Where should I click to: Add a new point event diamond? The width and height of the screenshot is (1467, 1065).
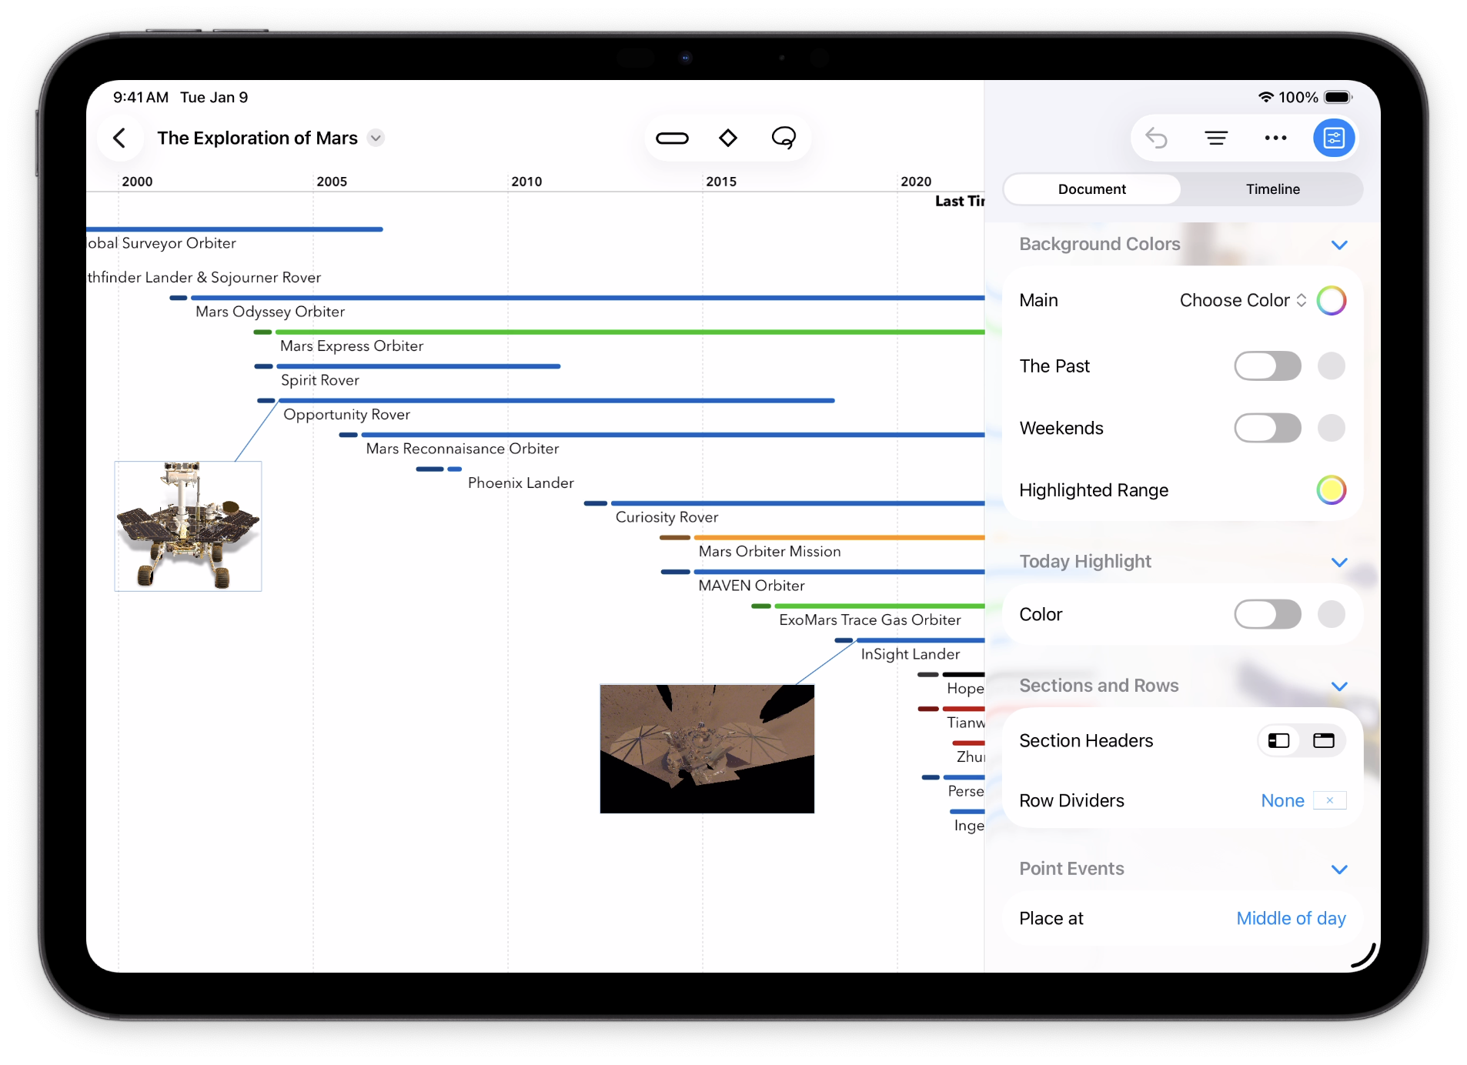[727, 139]
